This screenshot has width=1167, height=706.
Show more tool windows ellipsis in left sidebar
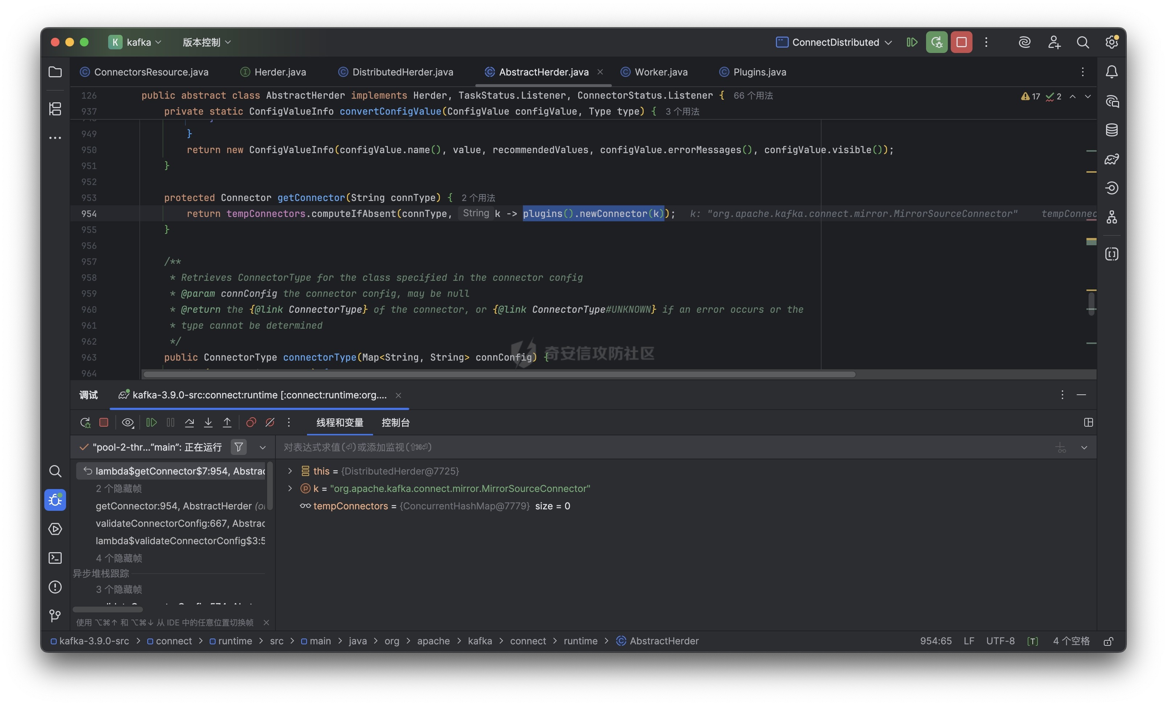click(x=55, y=138)
